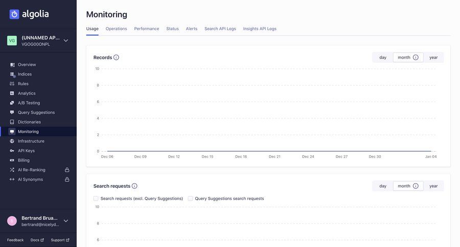Open the Search API Logs tab

click(x=220, y=29)
